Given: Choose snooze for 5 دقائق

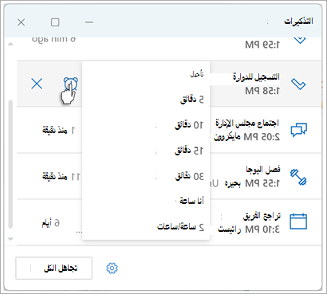Looking at the screenshot, I should pos(146,100).
